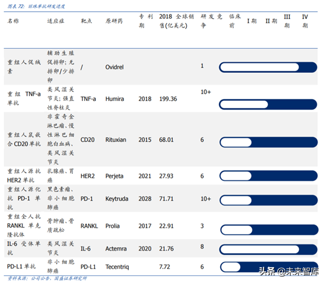Click target cell 'RANKL'

point(89,225)
